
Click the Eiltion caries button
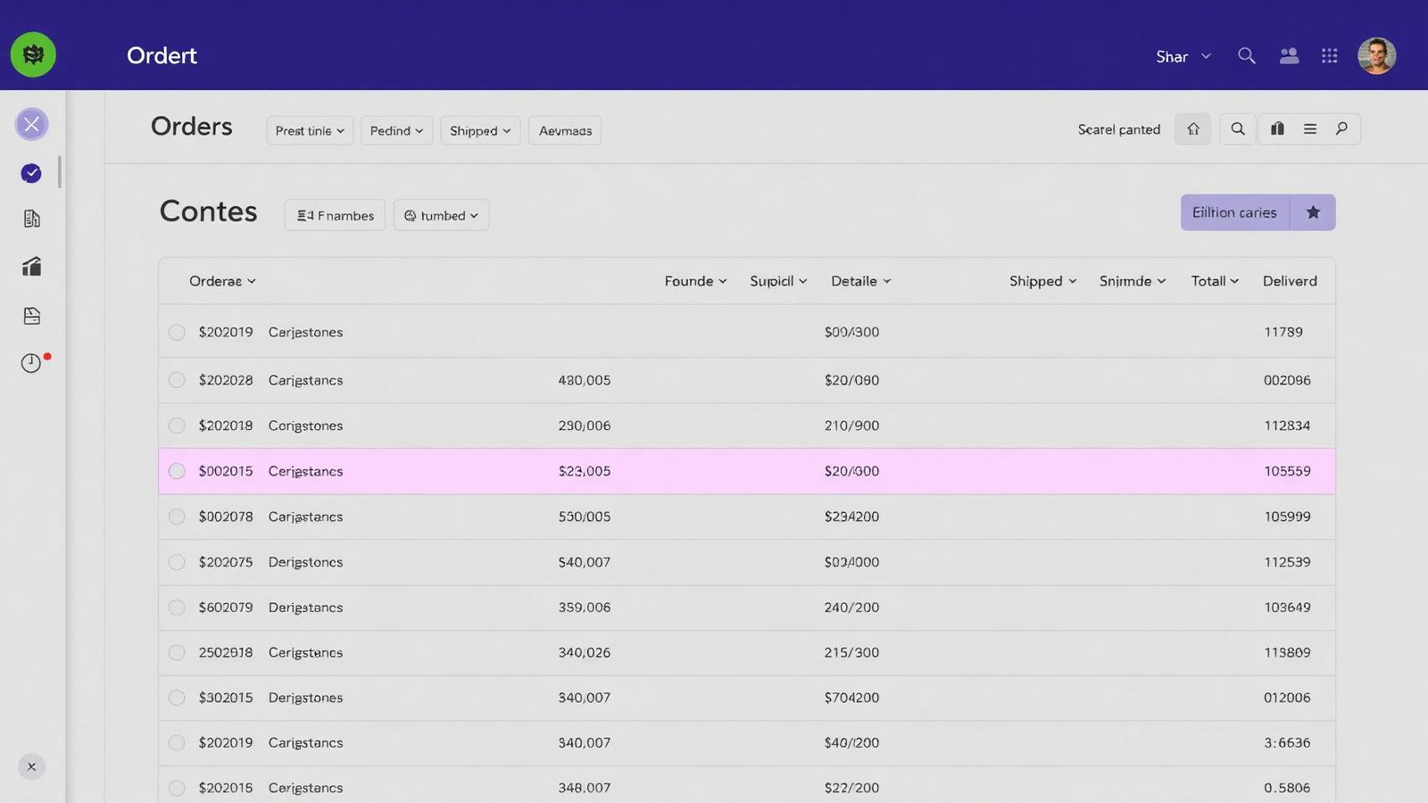1233,212
